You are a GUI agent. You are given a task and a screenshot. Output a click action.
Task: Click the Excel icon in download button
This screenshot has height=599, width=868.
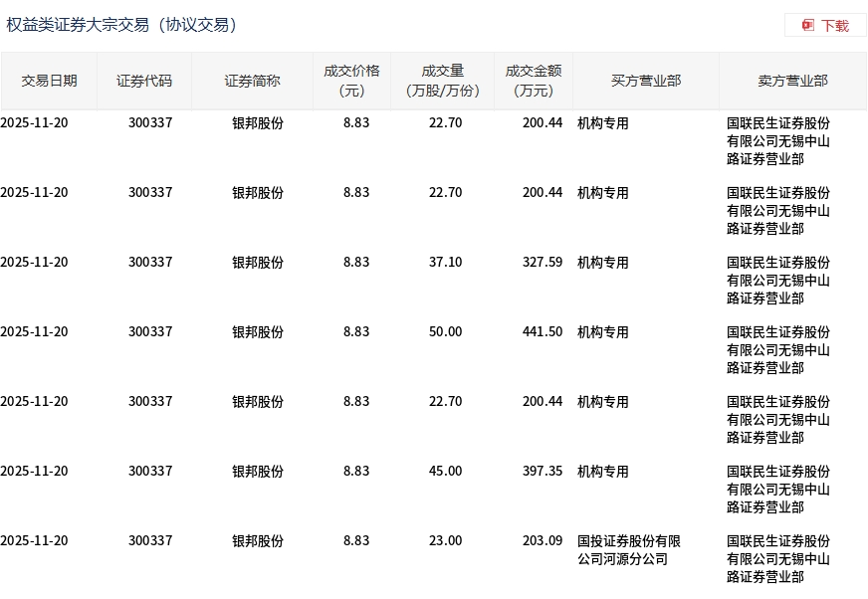[x=808, y=25]
